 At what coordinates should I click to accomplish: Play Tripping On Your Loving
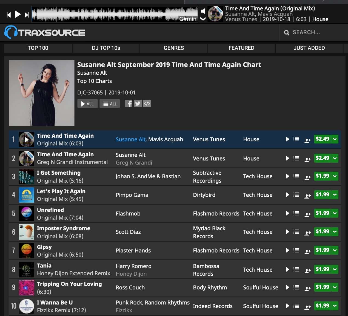pos(287,287)
